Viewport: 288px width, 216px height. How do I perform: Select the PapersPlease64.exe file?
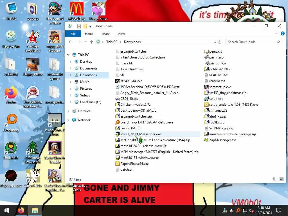[x=132, y=164]
